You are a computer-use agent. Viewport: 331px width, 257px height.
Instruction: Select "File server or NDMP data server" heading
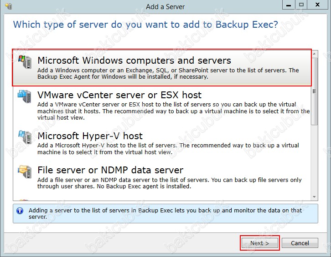[x=110, y=170]
